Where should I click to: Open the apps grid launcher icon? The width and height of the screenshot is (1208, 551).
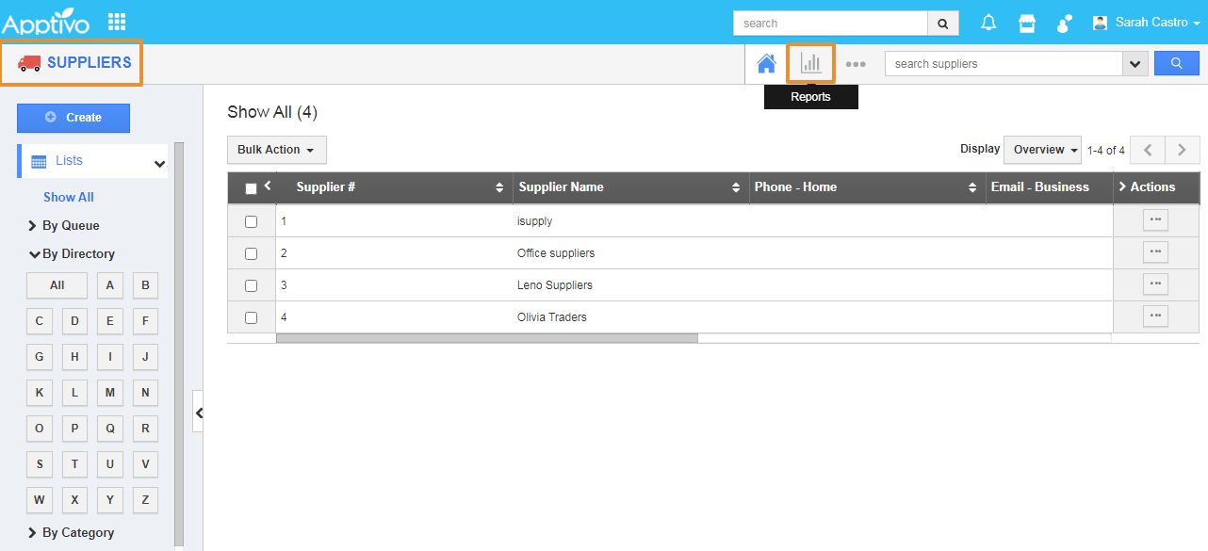pyautogui.click(x=117, y=22)
